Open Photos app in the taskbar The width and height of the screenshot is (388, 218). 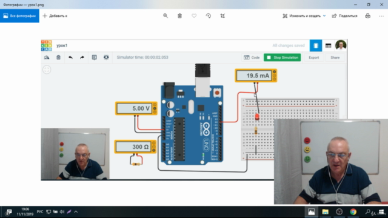(311, 212)
